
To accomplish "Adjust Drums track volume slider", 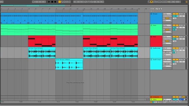I will [x=175, y=16].
